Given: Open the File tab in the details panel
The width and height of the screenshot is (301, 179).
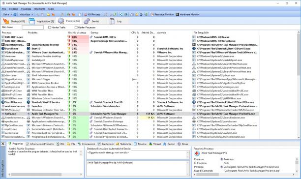Looking at the screenshot, I should [x=71, y=144].
